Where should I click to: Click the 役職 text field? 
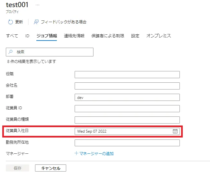point(127,75)
